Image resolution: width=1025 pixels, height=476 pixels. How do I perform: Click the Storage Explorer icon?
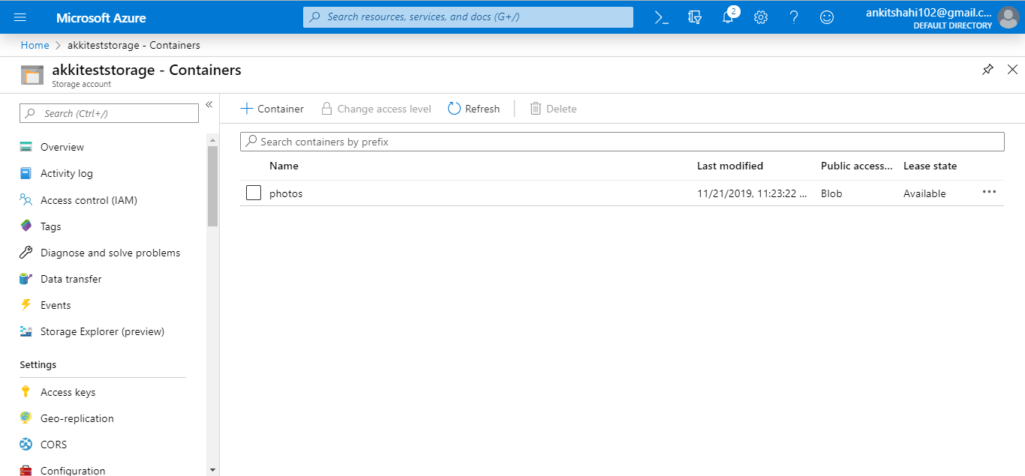coord(26,331)
